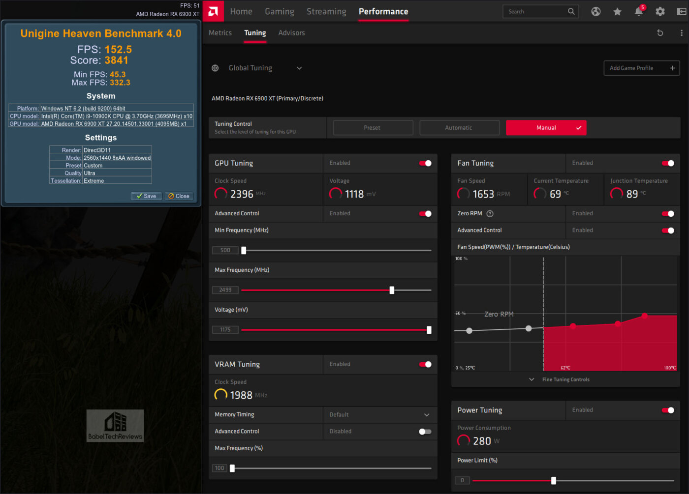Disable the GPU Tuning toggle
The height and width of the screenshot is (494, 689).
[425, 163]
